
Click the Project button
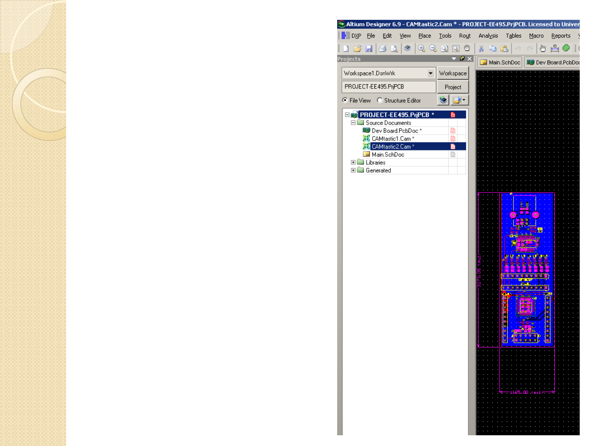coord(453,87)
